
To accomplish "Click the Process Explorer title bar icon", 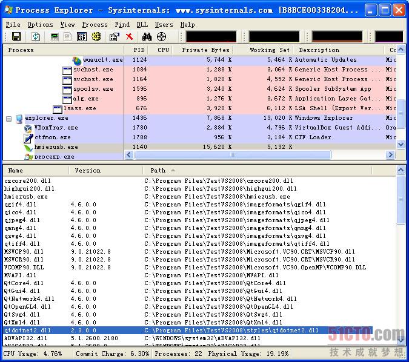I will pos(8,10).
